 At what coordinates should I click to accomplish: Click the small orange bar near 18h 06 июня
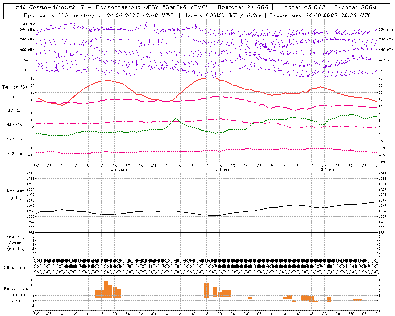(x=250, y=298)
